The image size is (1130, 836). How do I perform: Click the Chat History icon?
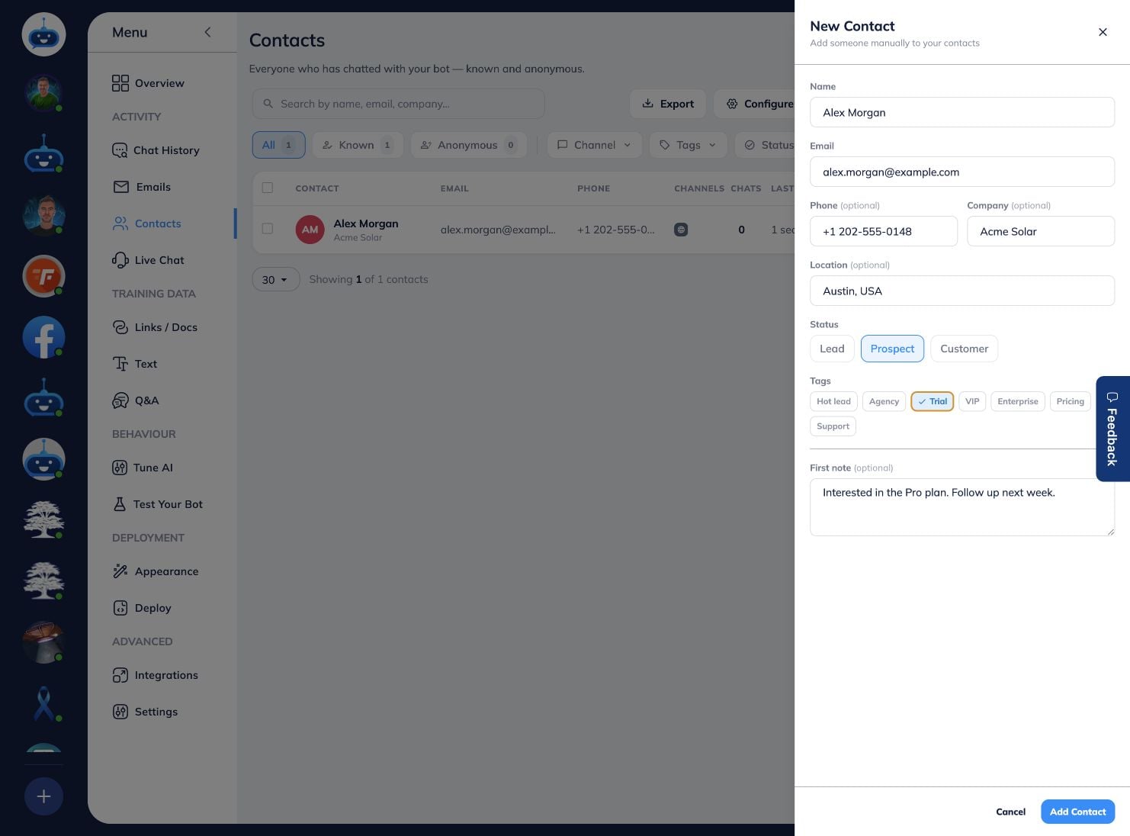click(120, 150)
